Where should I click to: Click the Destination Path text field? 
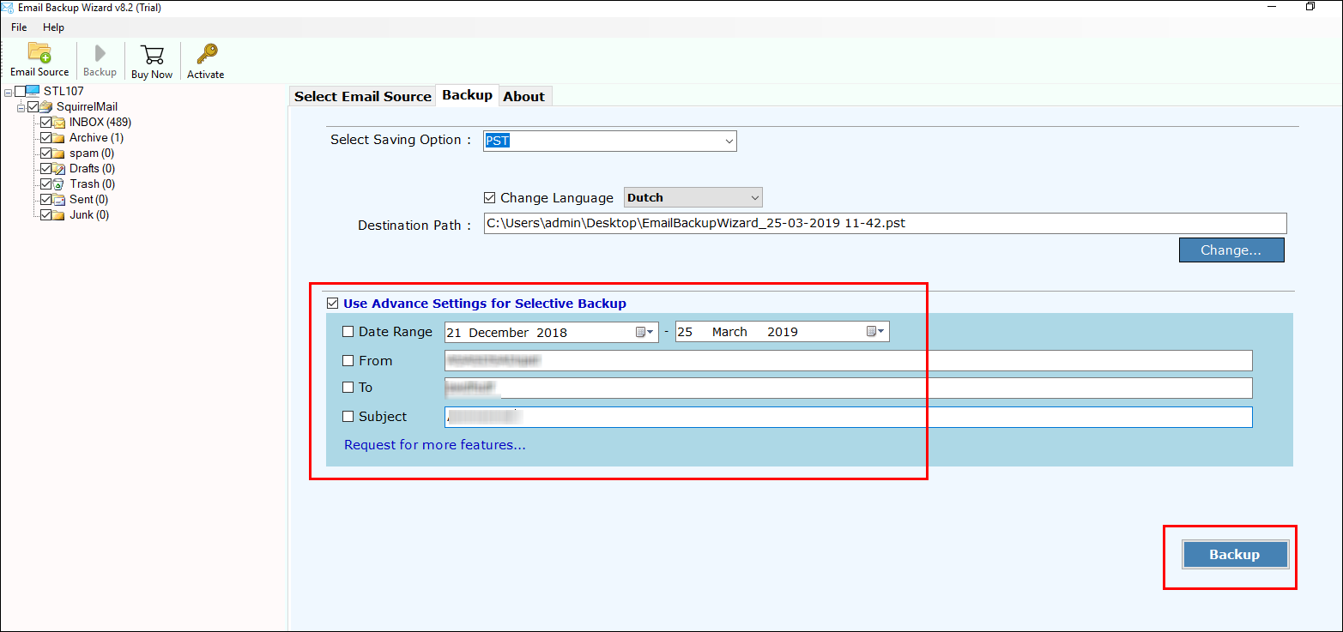click(885, 224)
